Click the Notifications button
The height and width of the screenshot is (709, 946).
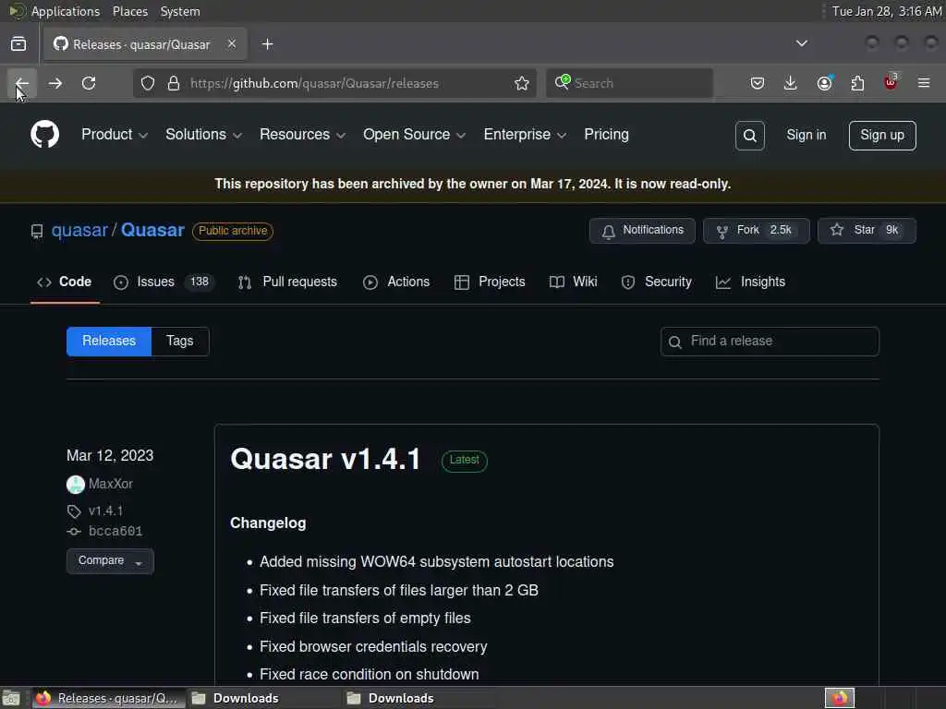coord(642,230)
